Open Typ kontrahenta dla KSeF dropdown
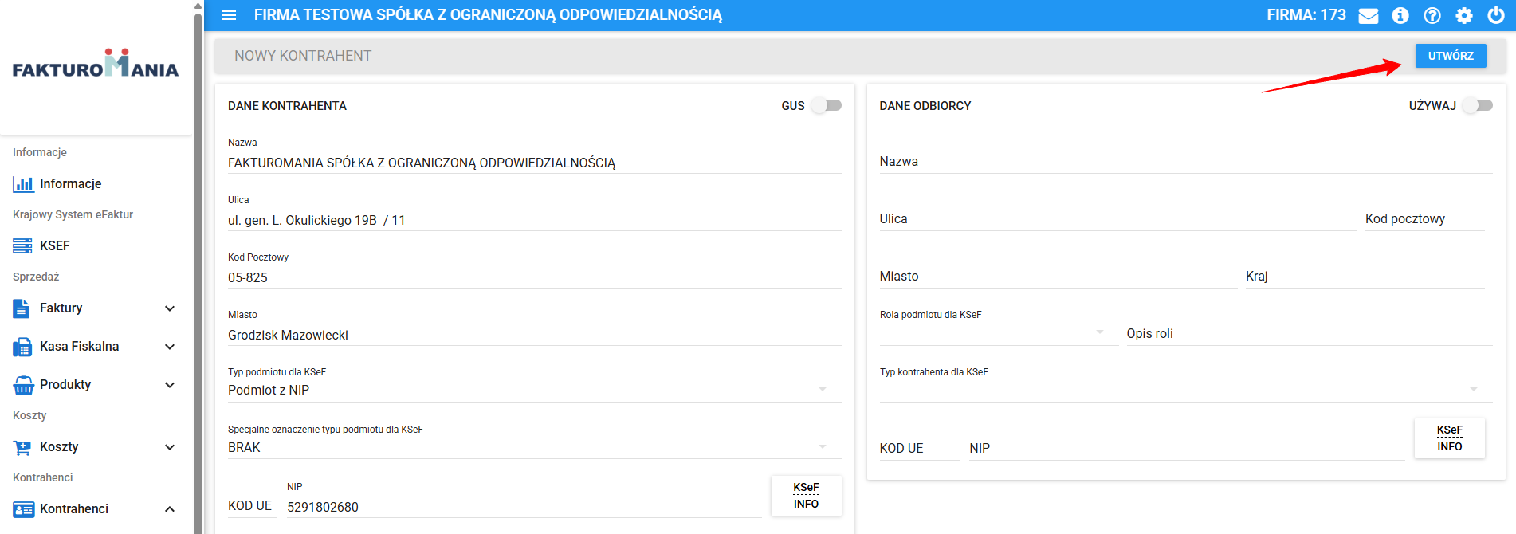Image resolution: width=1516 pixels, height=534 pixels. coord(1185,390)
